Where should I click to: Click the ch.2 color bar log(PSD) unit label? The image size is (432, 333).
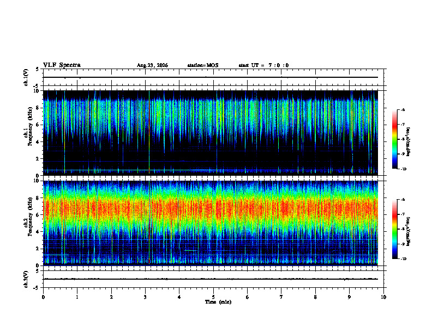[409, 231]
